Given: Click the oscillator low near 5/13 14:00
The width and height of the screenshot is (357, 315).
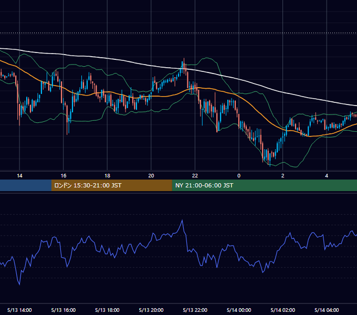Looking at the screenshot, I should pos(19,284).
